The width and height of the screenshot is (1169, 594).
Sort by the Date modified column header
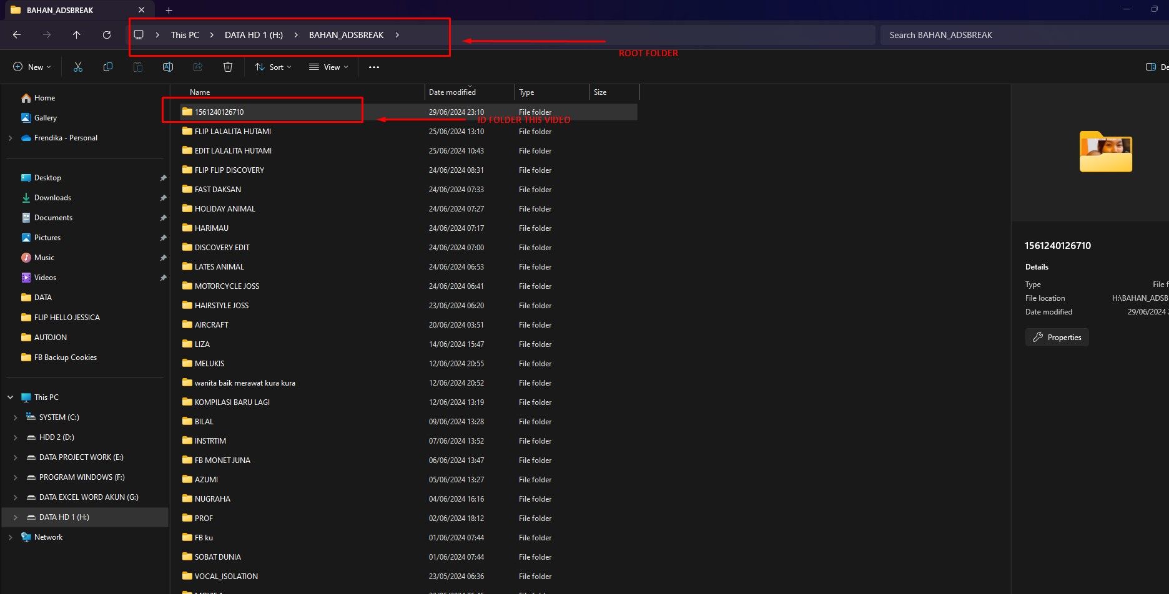[452, 92]
